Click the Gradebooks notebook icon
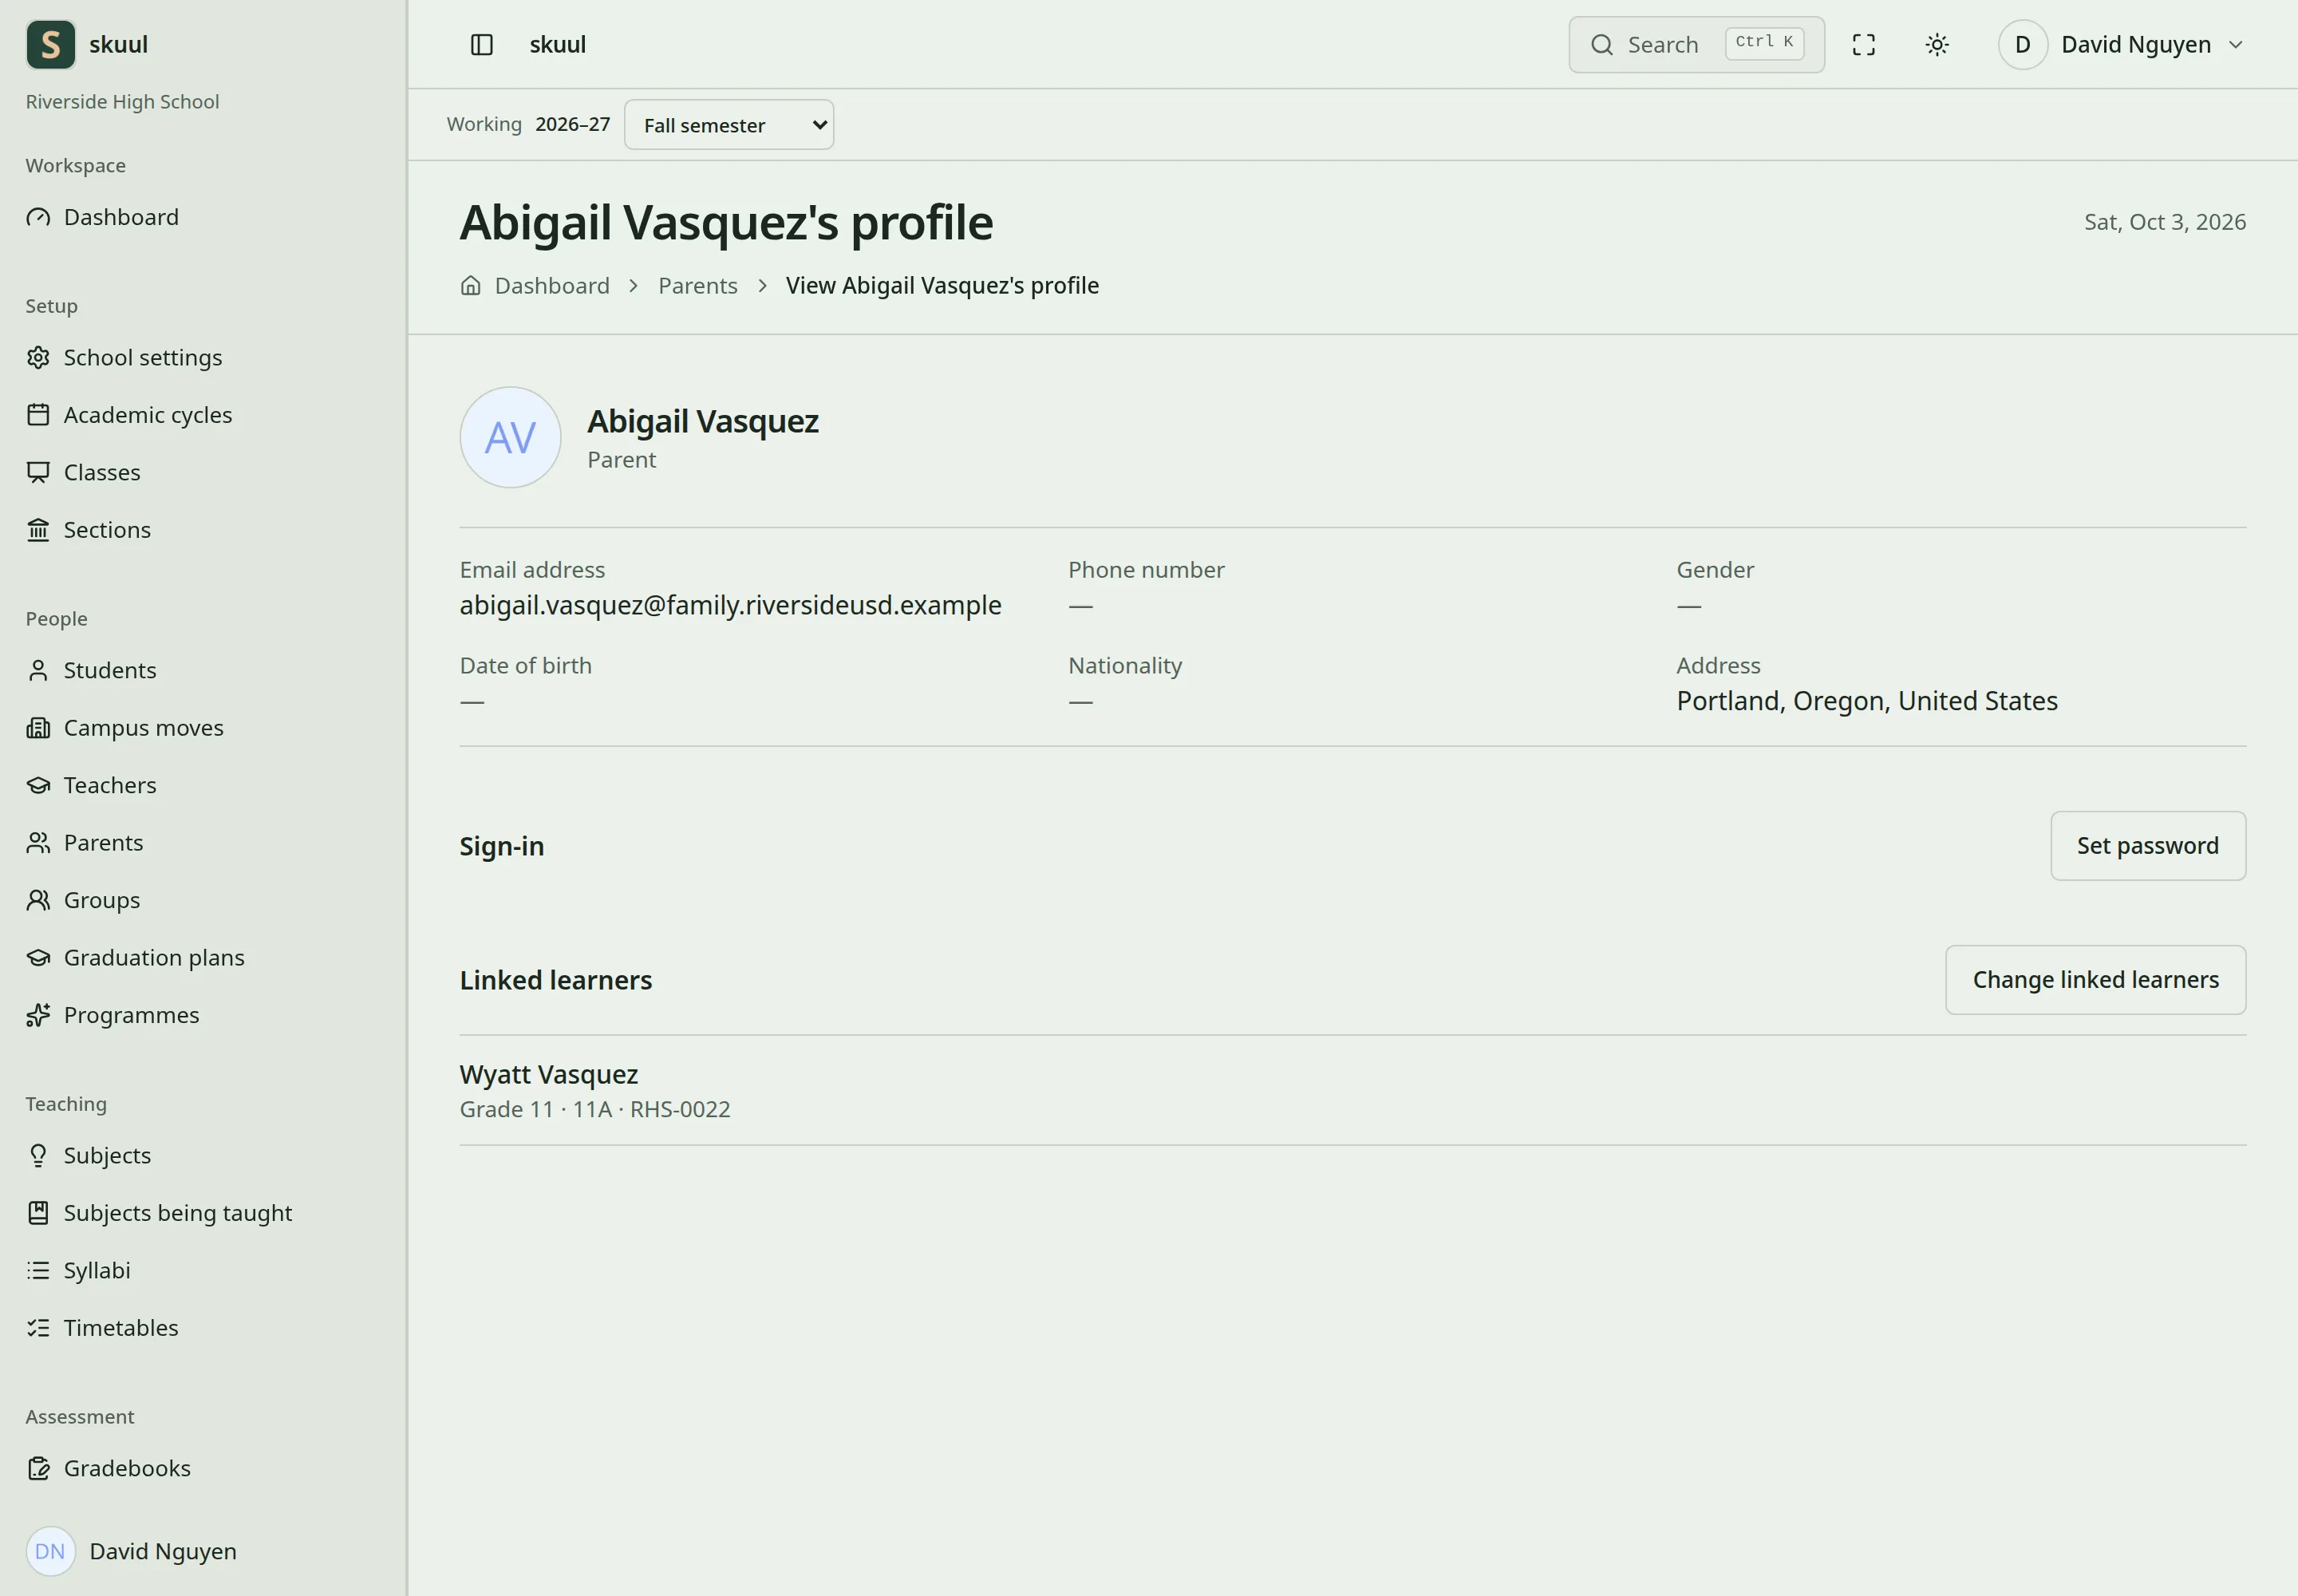 [x=38, y=1468]
